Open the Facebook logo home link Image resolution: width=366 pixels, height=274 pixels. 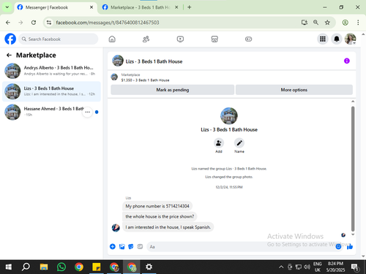point(10,39)
